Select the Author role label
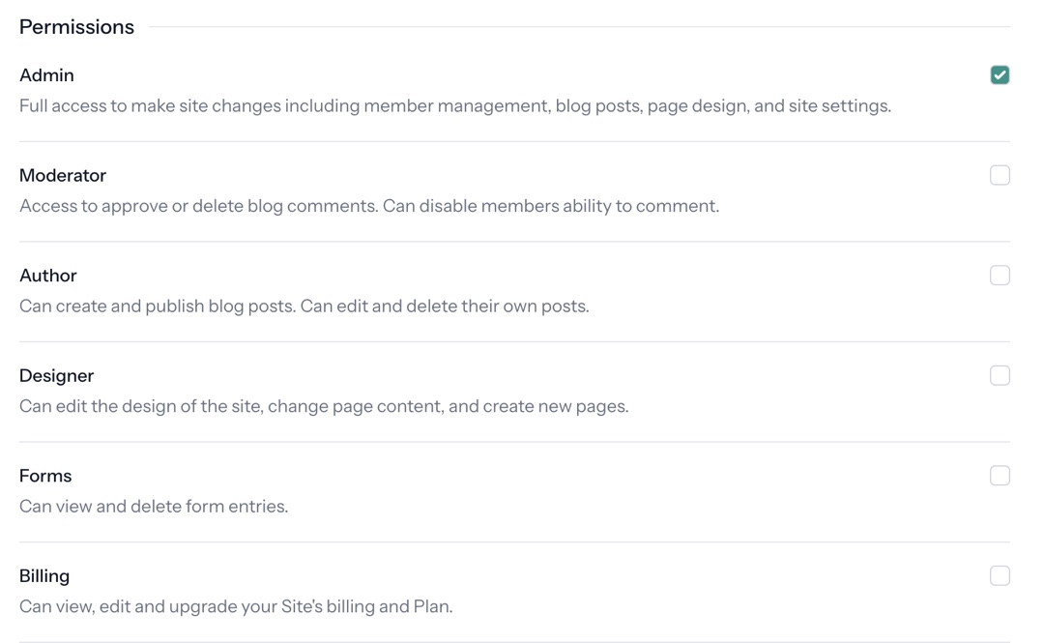This screenshot has width=1044, height=643. (x=48, y=275)
